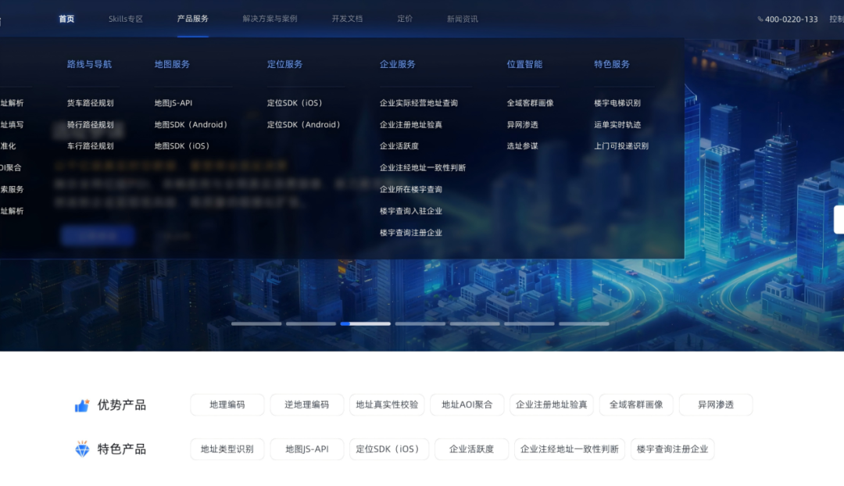Select the third carousel indicator bar

pos(366,324)
